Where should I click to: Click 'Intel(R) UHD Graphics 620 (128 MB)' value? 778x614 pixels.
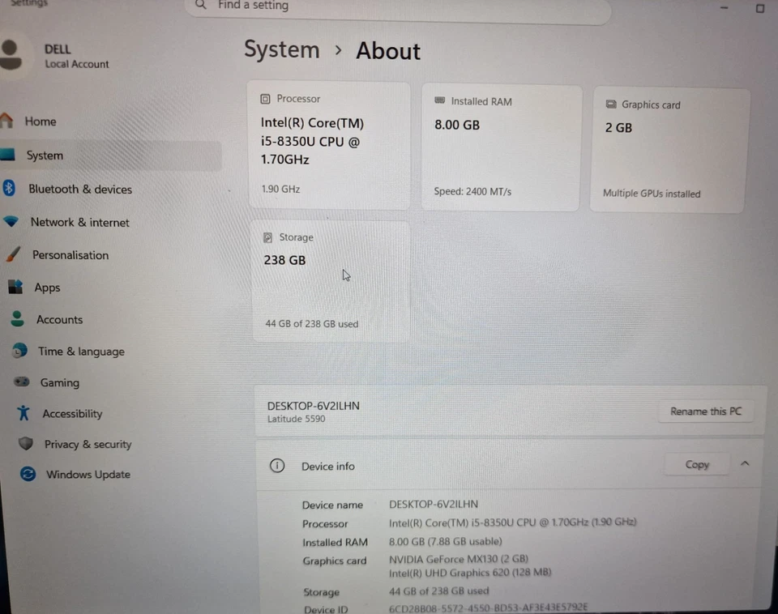tap(470, 573)
